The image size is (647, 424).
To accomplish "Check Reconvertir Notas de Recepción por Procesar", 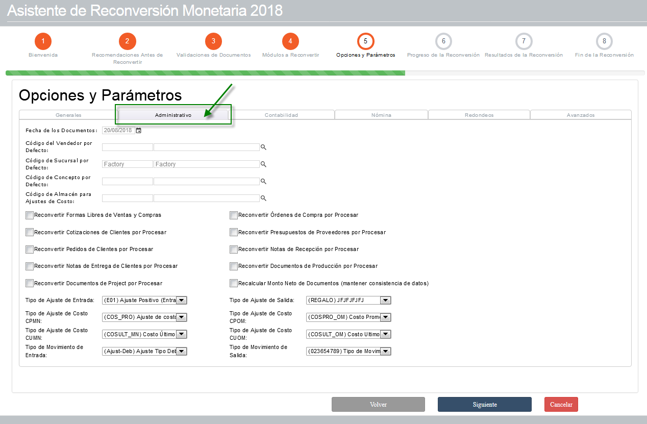I will point(234,249).
